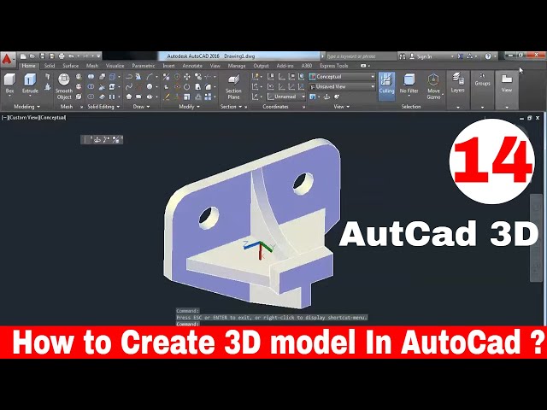
Task: Click the Solid Subtract icon
Action: click(x=91, y=86)
